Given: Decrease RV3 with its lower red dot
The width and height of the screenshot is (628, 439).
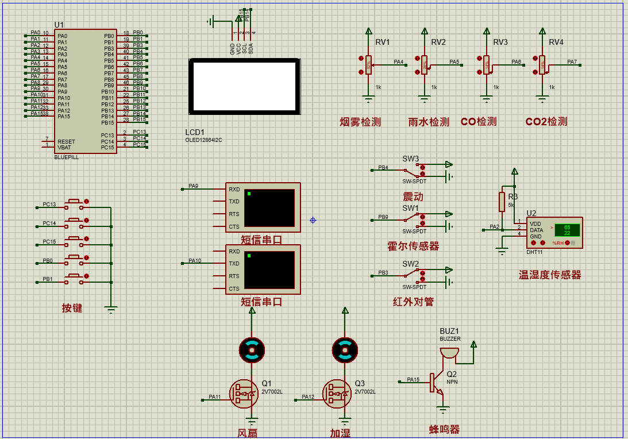Looking at the screenshot, I should [x=479, y=72].
